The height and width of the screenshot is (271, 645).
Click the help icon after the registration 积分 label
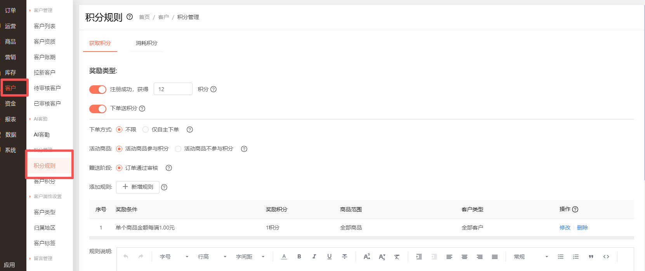(x=213, y=89)
